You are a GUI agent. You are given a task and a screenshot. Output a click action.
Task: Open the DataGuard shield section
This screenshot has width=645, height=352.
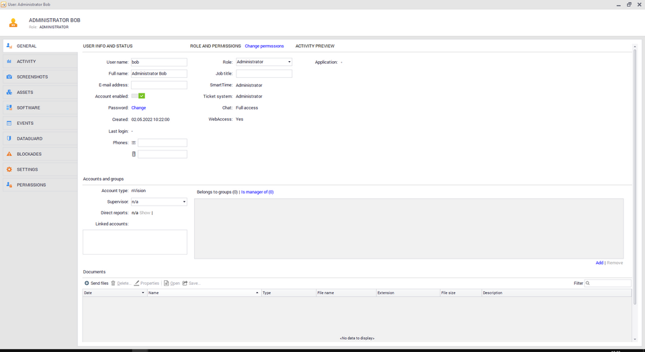[30, 138]
